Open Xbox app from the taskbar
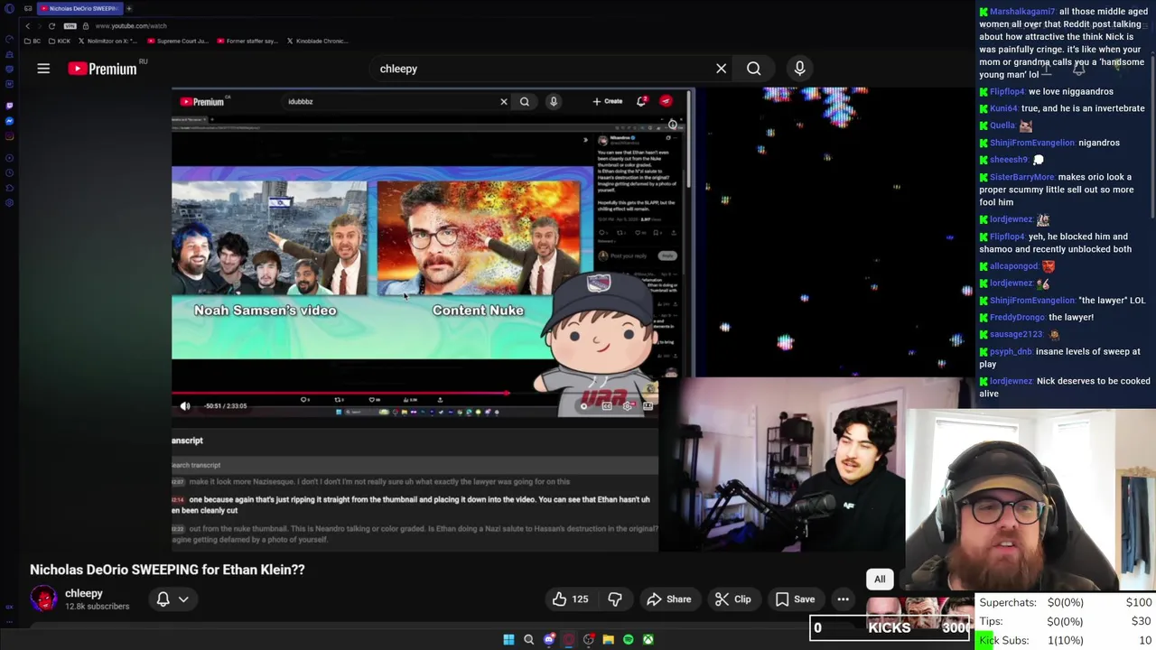The height and width of the screenshot is (650, 1156). 648,639
